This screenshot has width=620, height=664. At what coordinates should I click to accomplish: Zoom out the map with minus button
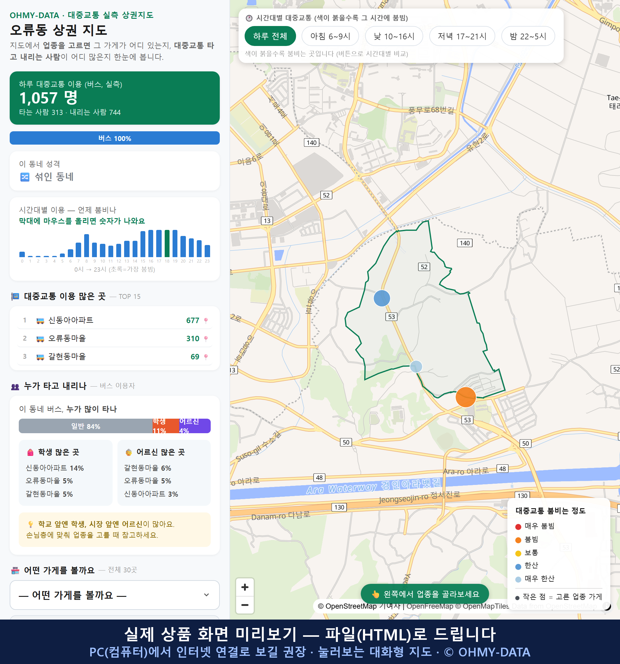pos(245,605)
